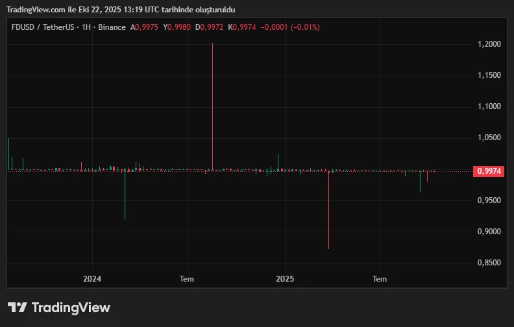Click the TradingView wordmark text
This screenshot has height=327, width=514.
tap(71, 308)
